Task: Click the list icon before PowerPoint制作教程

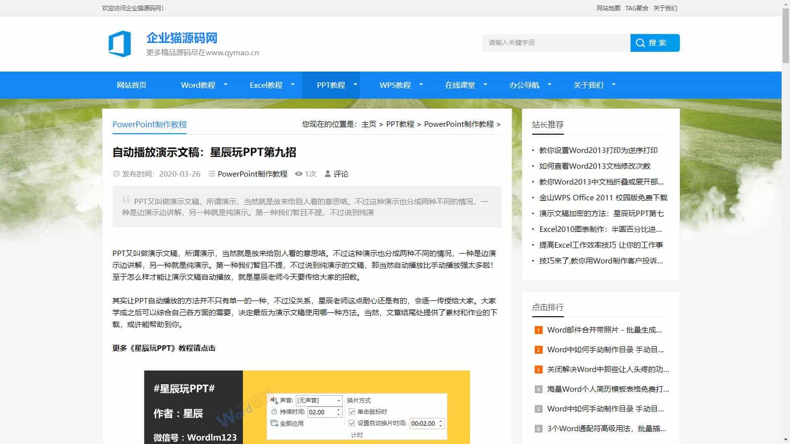Action: (212, 174)
